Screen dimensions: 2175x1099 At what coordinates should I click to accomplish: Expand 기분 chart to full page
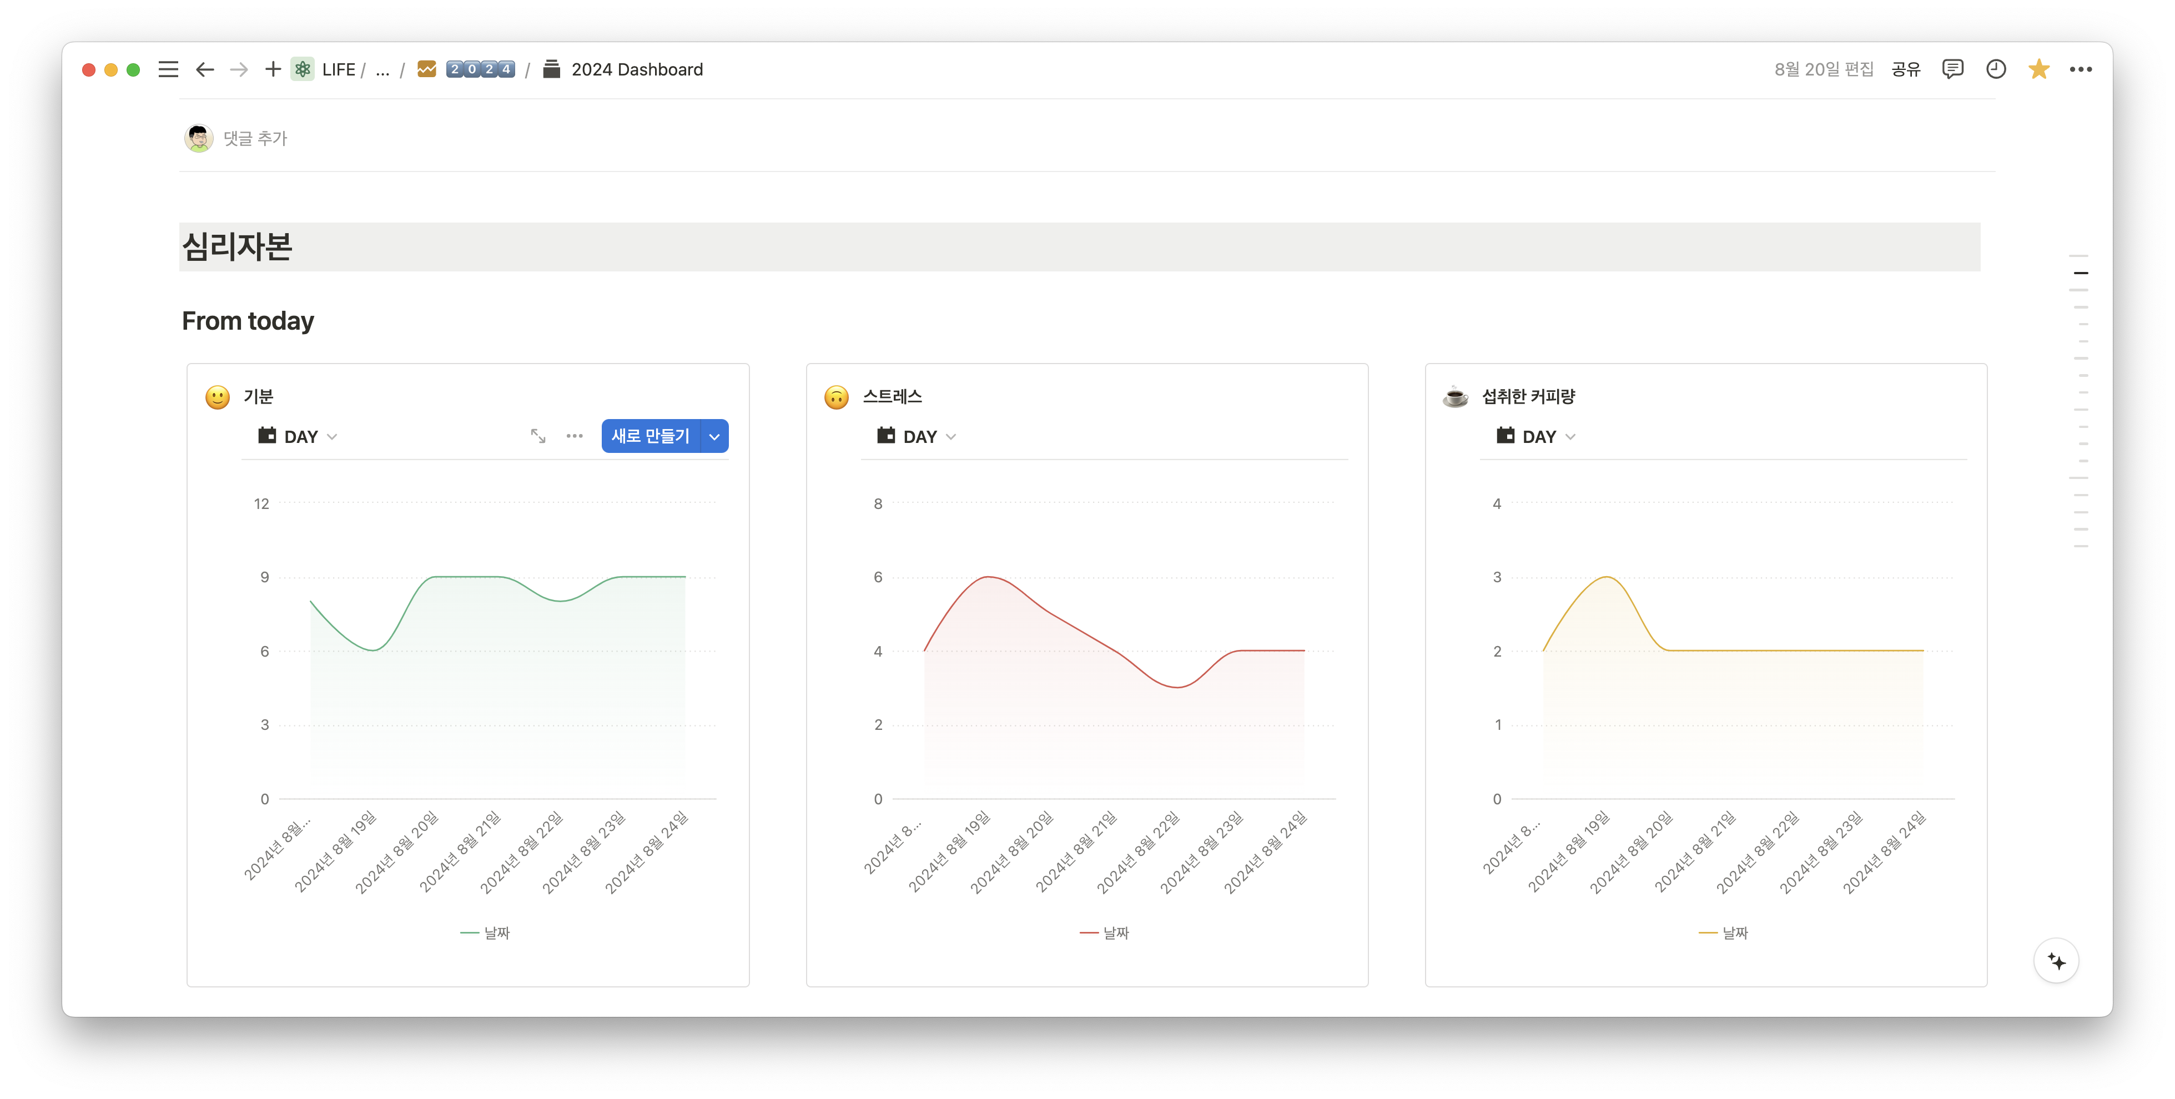(x=538, y=436)
